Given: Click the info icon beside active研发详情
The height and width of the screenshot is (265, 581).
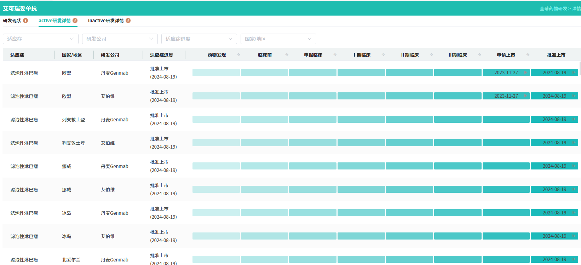Looking at the screenshot, I should pyautogui.click(x=75, y=21).
